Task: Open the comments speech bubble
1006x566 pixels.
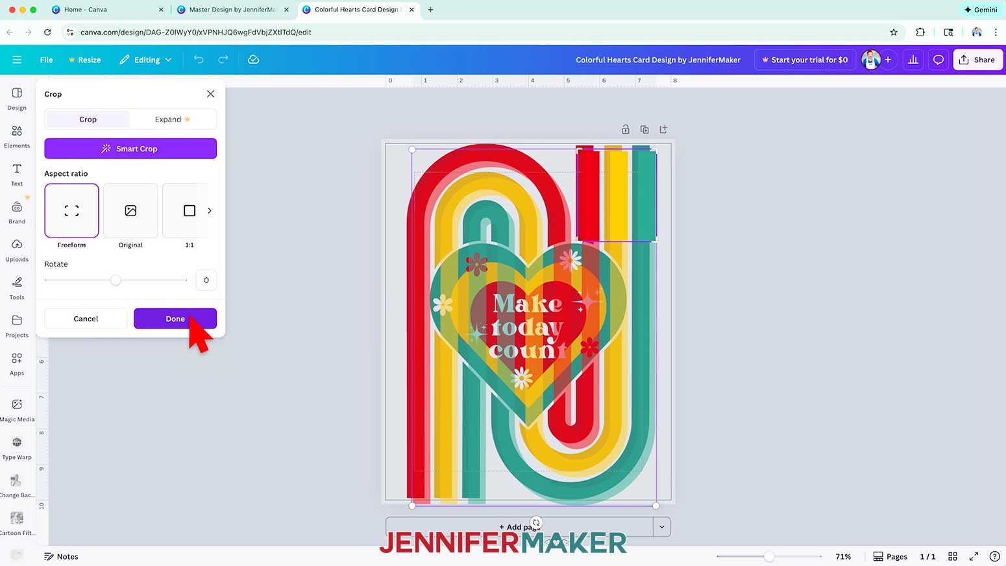Action: [x=938, y=60]
